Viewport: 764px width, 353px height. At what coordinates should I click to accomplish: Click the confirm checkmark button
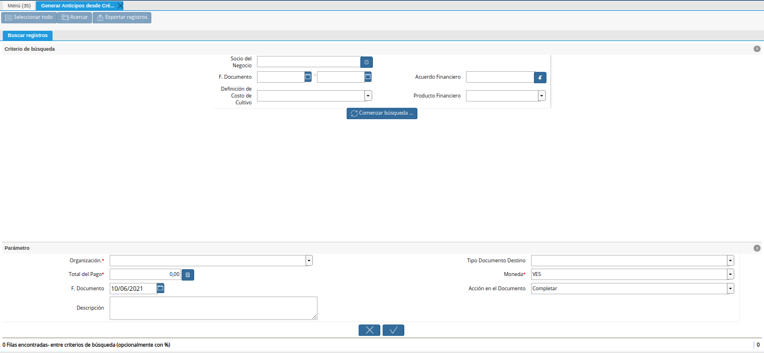pyautogui.click(x=393, y=330)
